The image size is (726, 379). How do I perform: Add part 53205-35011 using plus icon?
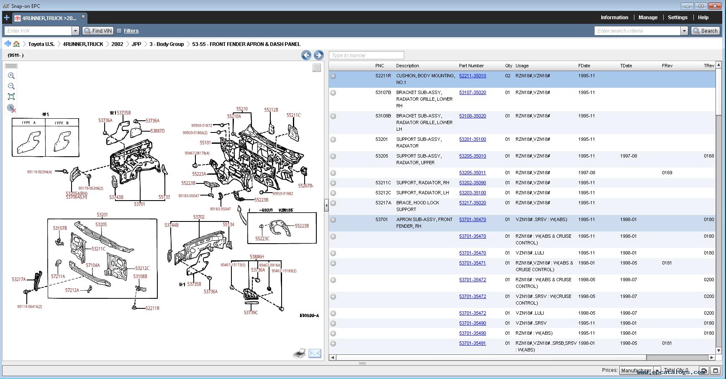pyautogui.click(x=333, y=173)
